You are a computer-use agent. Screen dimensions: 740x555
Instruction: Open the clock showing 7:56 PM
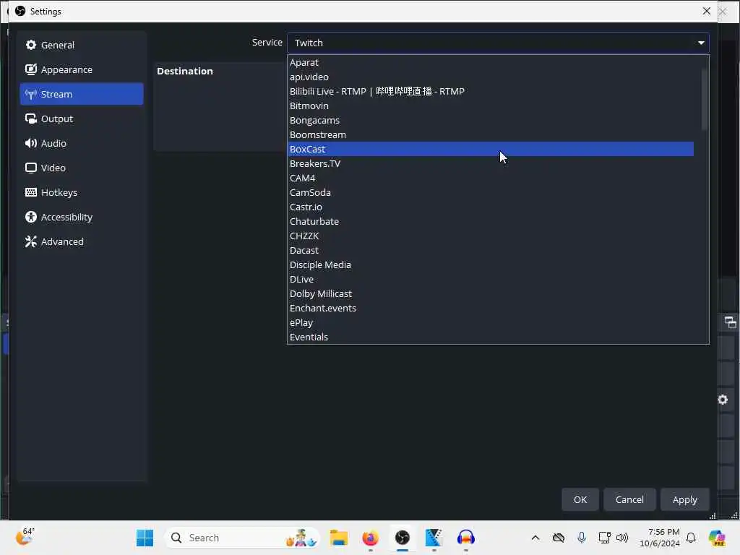(659, 538)
